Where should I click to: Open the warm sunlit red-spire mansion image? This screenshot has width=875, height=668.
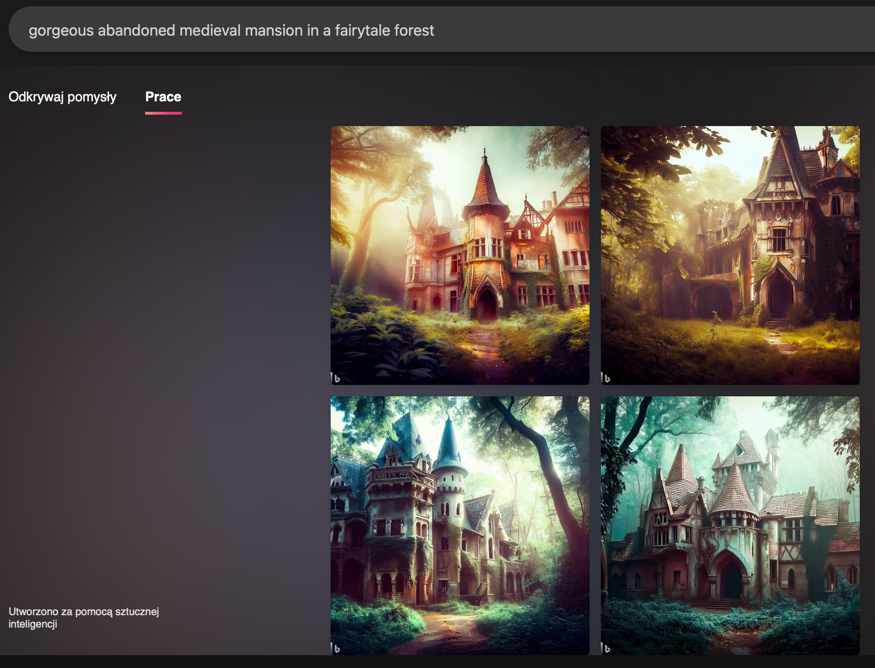460,255
